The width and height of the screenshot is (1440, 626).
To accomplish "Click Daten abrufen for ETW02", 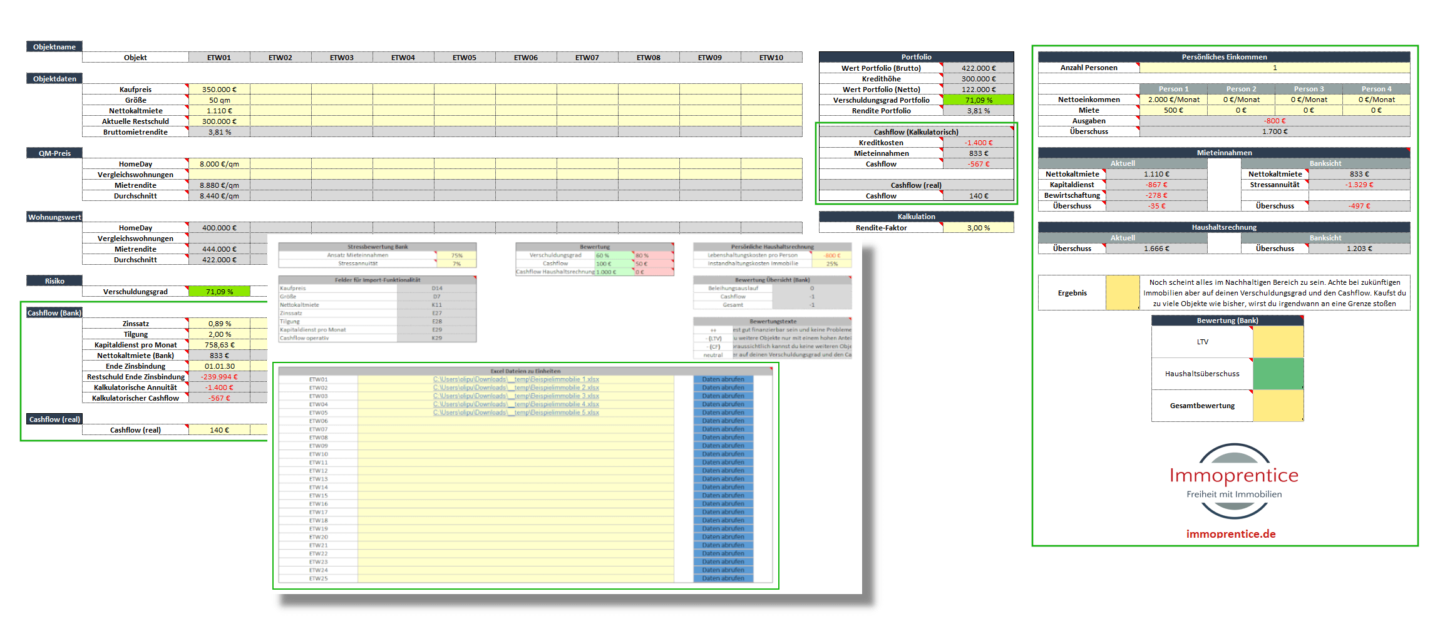I will click(723, 387).
